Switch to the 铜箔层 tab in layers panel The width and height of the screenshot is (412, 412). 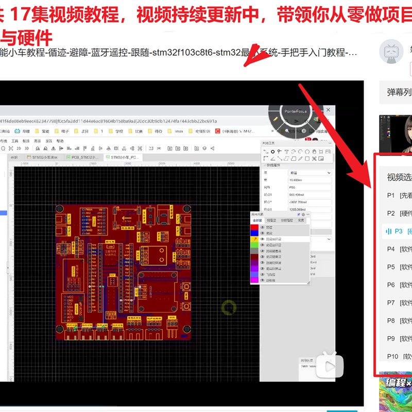(x=271, y=220)
